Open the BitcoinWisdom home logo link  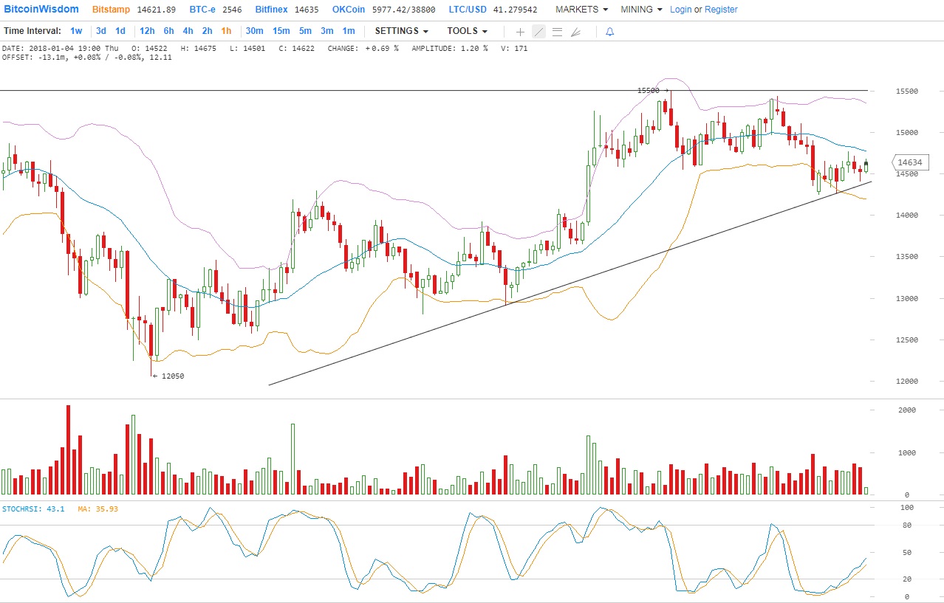point(40,10)
